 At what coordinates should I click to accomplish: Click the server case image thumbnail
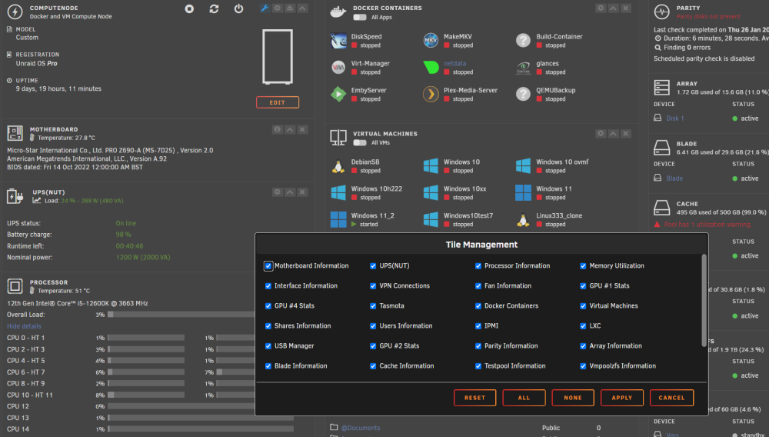[278, 57]
